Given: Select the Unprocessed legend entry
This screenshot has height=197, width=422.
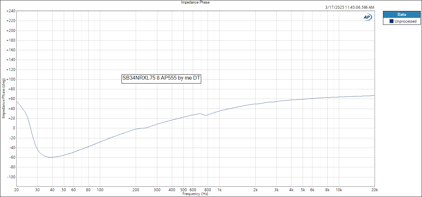Looking at the screenshot, I should click(x=402, y=21).
